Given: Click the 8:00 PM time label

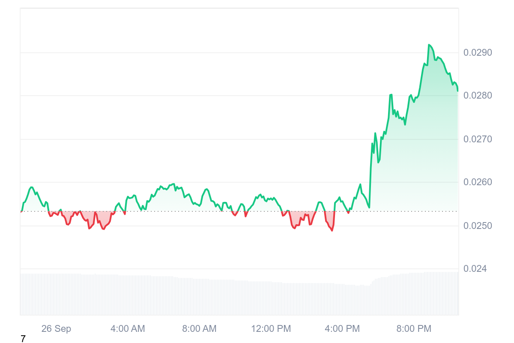Looking at the screenshot, I should 414,329.
